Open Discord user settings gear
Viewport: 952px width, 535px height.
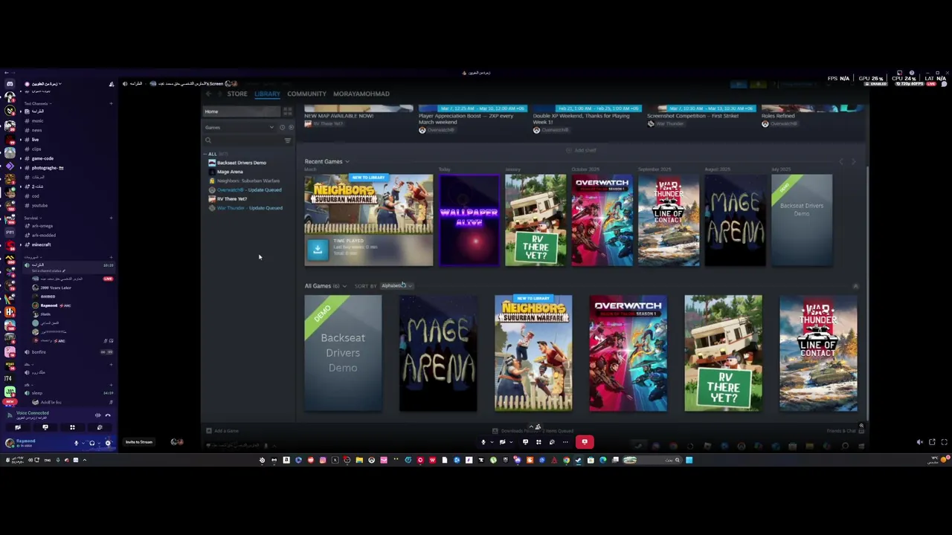108,443
